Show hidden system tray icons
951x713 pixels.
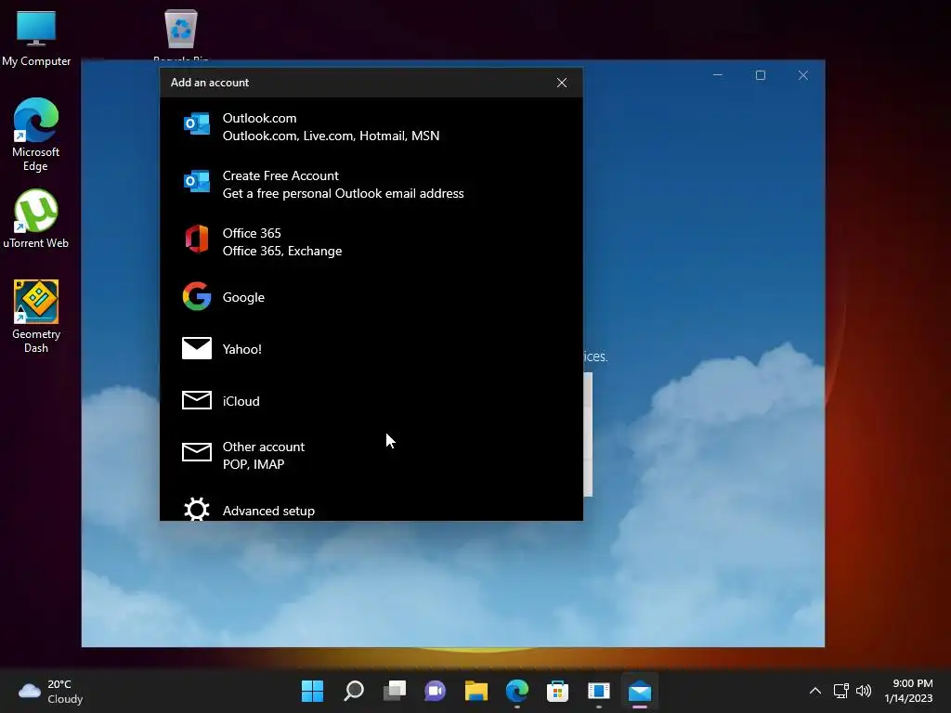tap(815, 691)
